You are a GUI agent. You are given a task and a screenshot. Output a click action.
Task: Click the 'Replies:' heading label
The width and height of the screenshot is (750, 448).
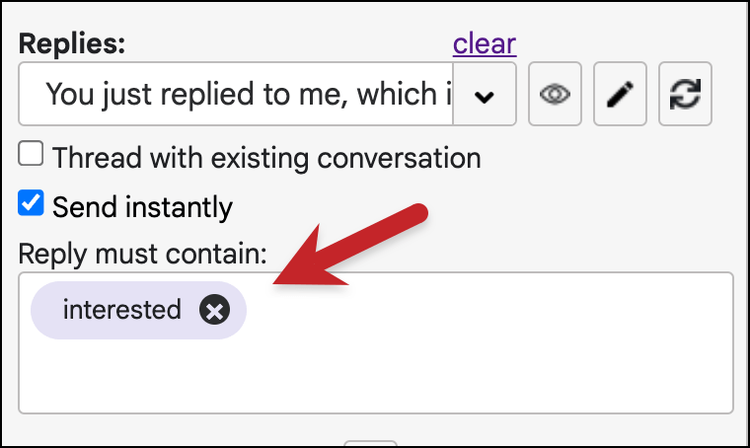point(72,43)
